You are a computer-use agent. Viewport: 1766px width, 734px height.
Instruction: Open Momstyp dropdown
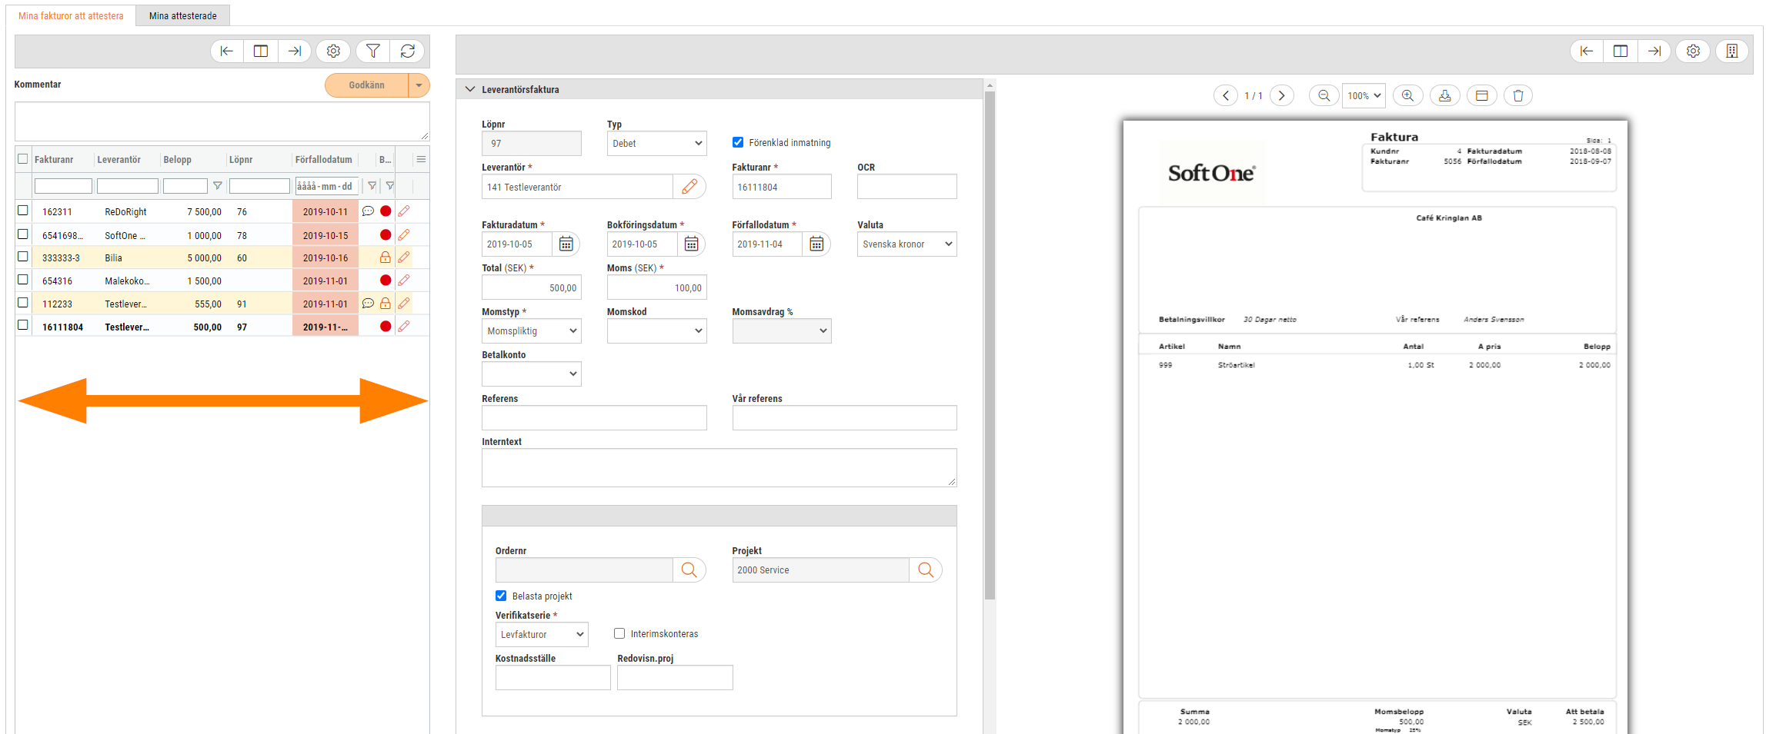[532, 331]
